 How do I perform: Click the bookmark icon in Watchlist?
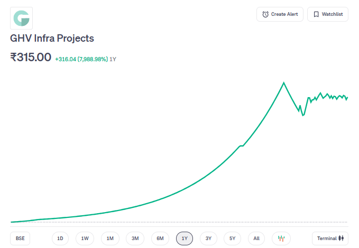coord(316,14)
